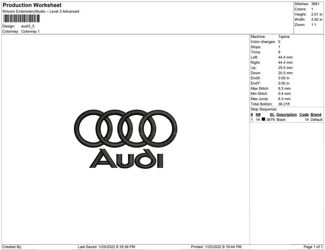Click the Code column header
This screenshot has height=250, width=325.
304,115
